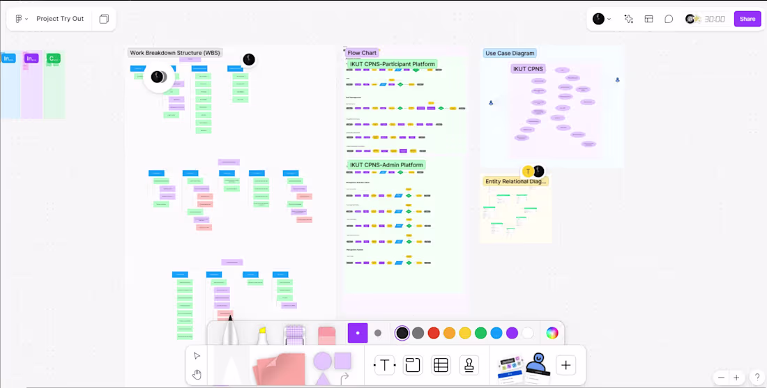Viewport: 767px width, 388px height.
Task: Select the Table tool
Action: [x=441, y=365]
